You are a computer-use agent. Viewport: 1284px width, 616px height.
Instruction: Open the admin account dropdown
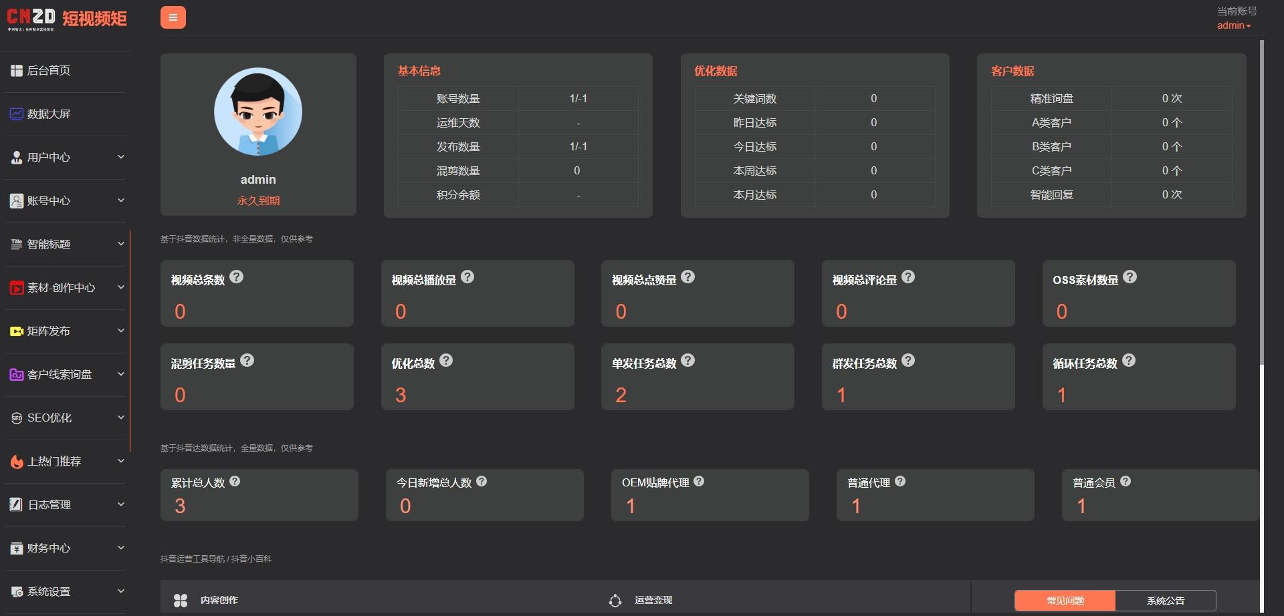pos(1234,25)
